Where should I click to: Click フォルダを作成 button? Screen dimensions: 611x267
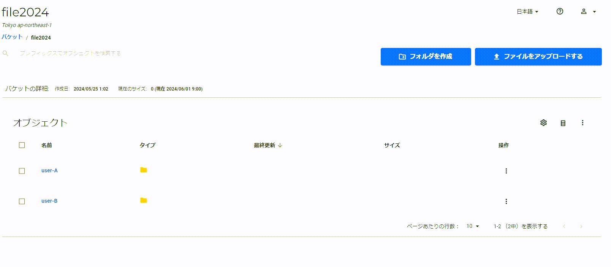426,56
